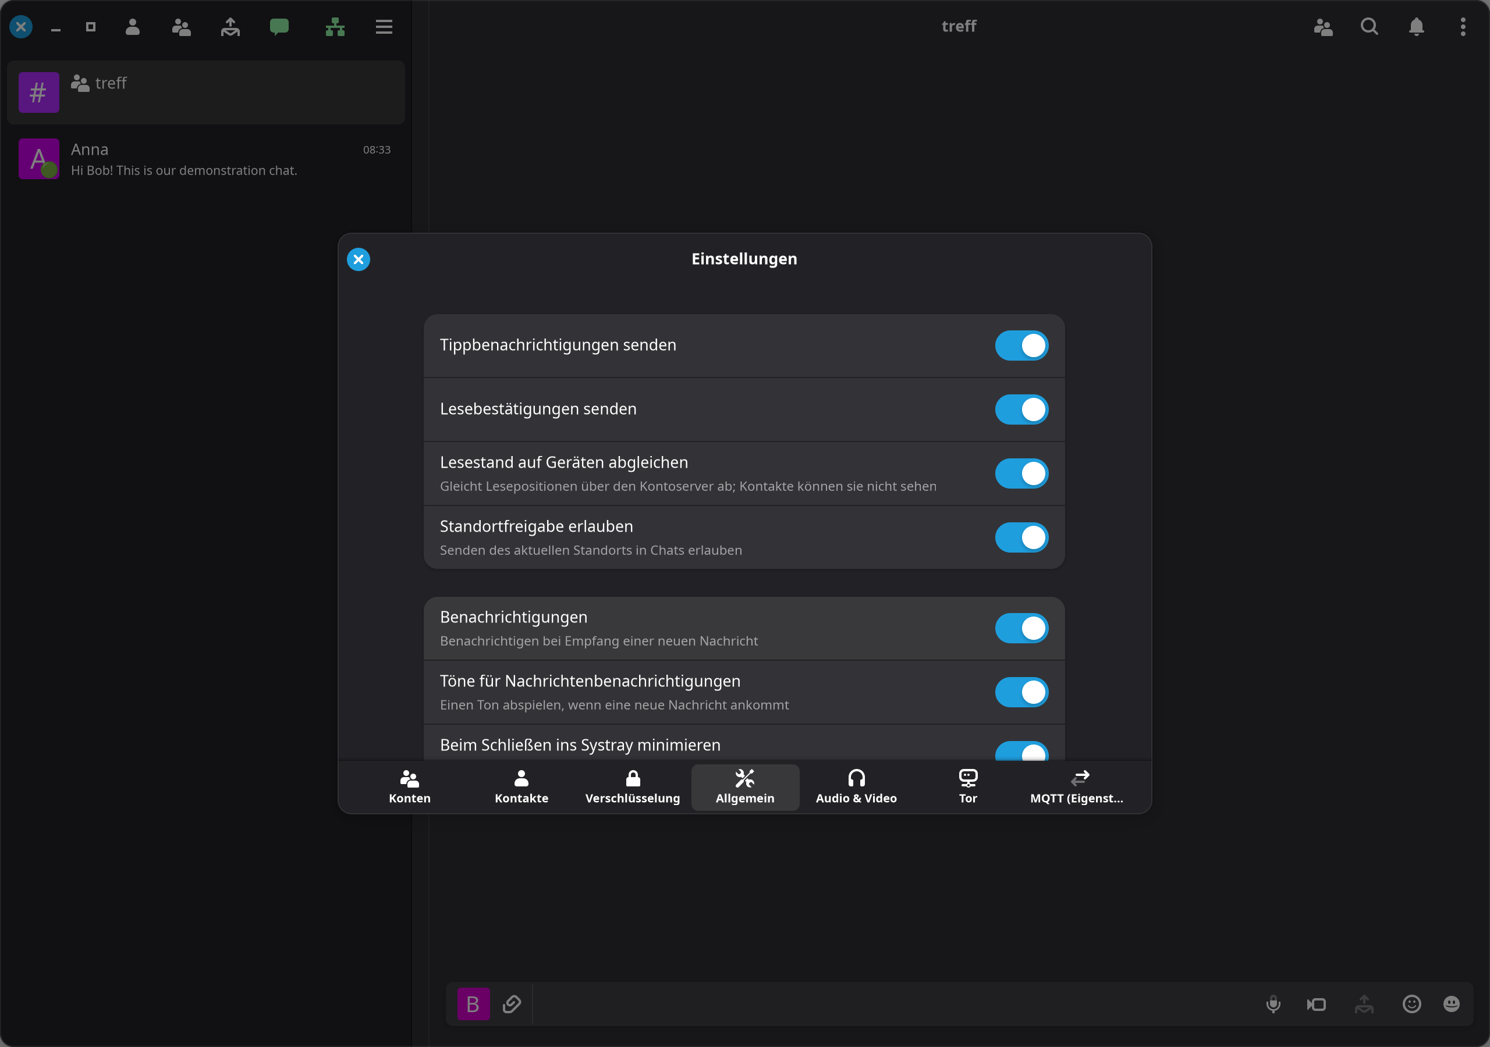Click the filled smiley sticker icon

[x=1452, y=1004]
